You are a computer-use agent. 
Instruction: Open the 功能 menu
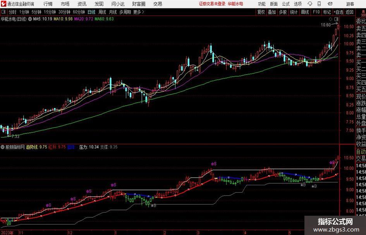pos(262,4)
